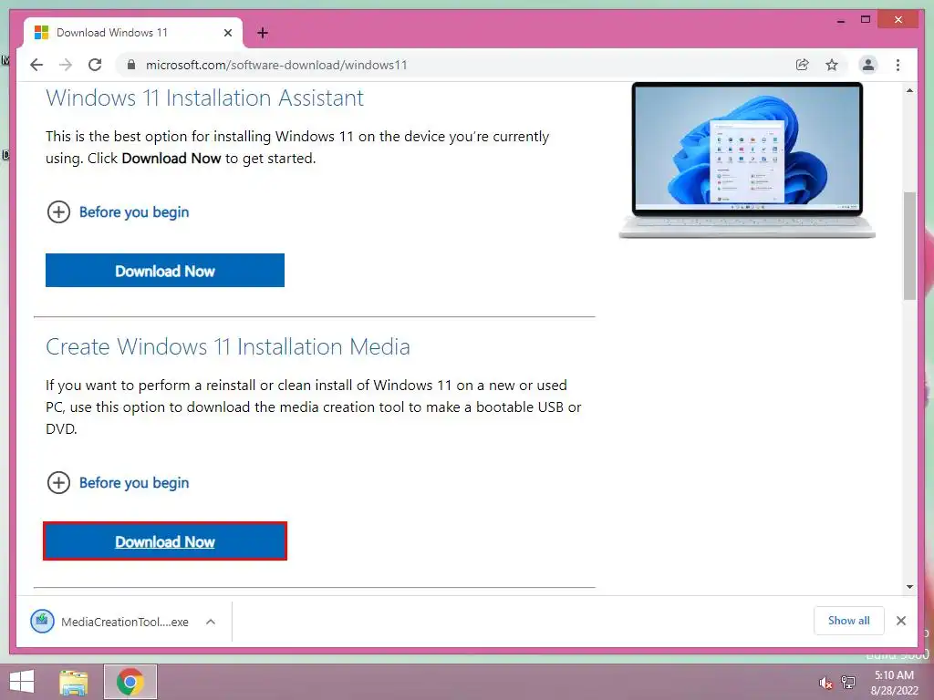This screenshot has width=934, height=700.
Task: Reload the Microsoft download page
Action: tap(95, 65)
